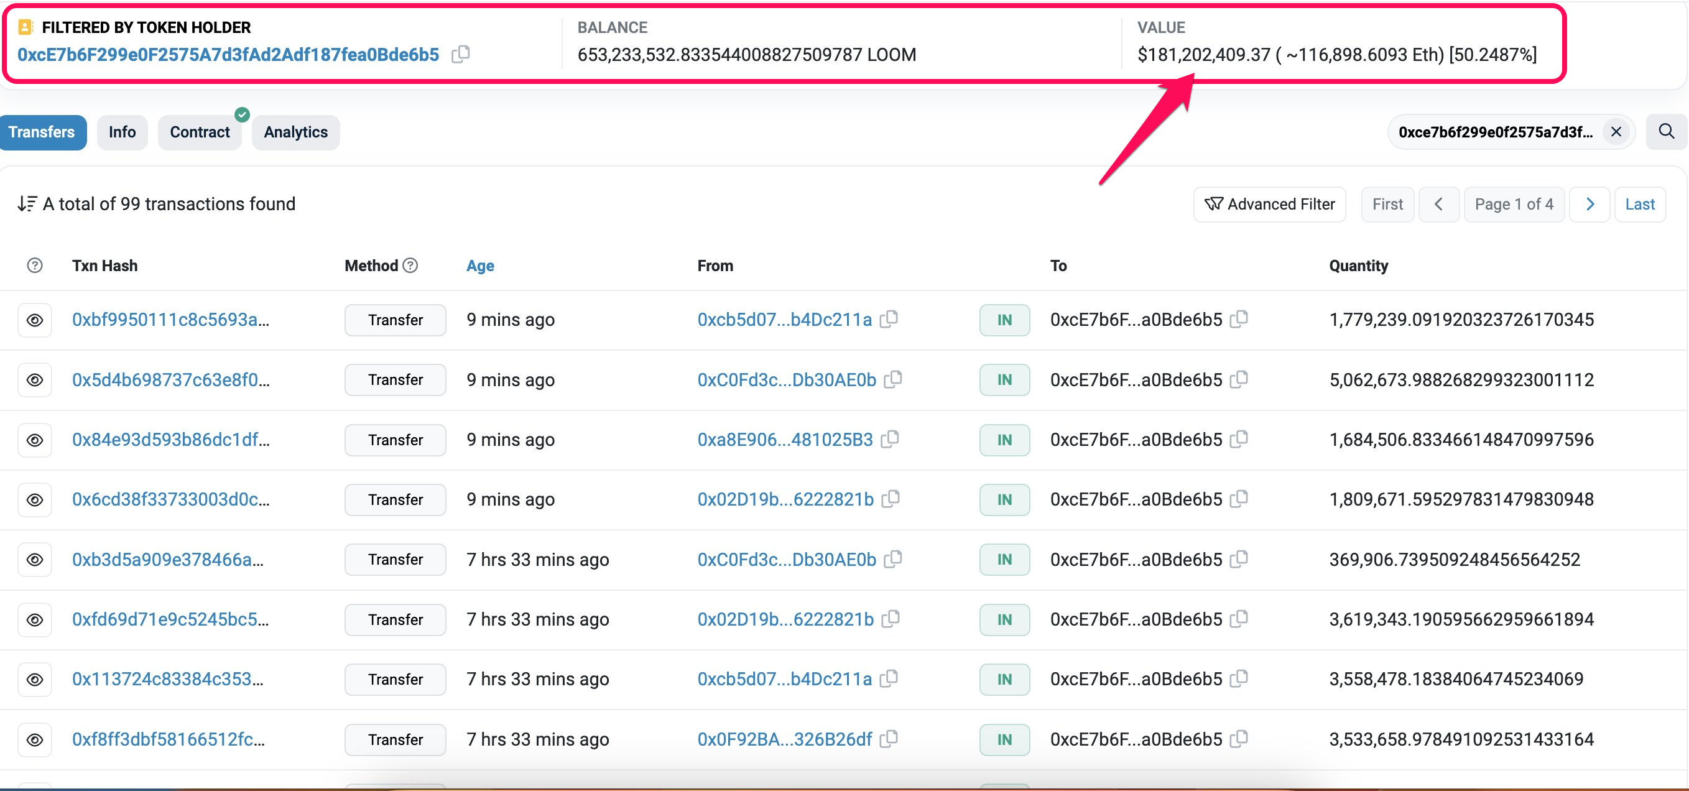Copy the token holder address at top
1689x791 pixels.
(460, 53)
